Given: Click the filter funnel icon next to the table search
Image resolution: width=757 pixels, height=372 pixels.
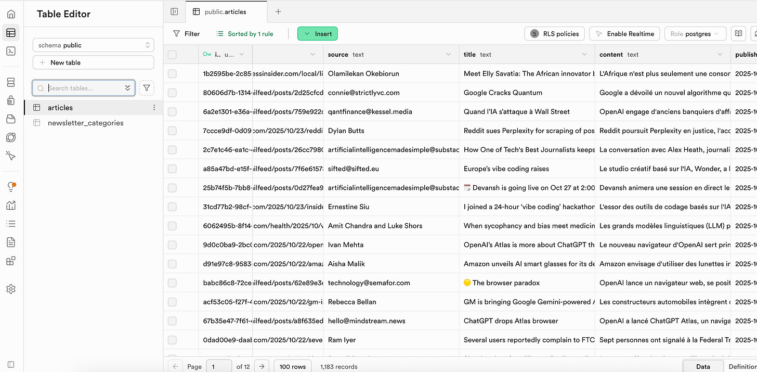Looking at the screenshot, I should pyautogui.click(x=147, y=88).
